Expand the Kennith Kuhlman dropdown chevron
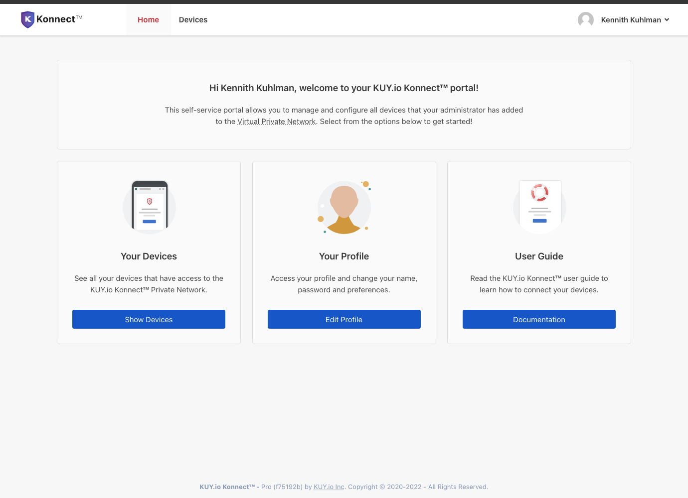The height and width of the screenshot is (498, 688). [x=667, y=20]
